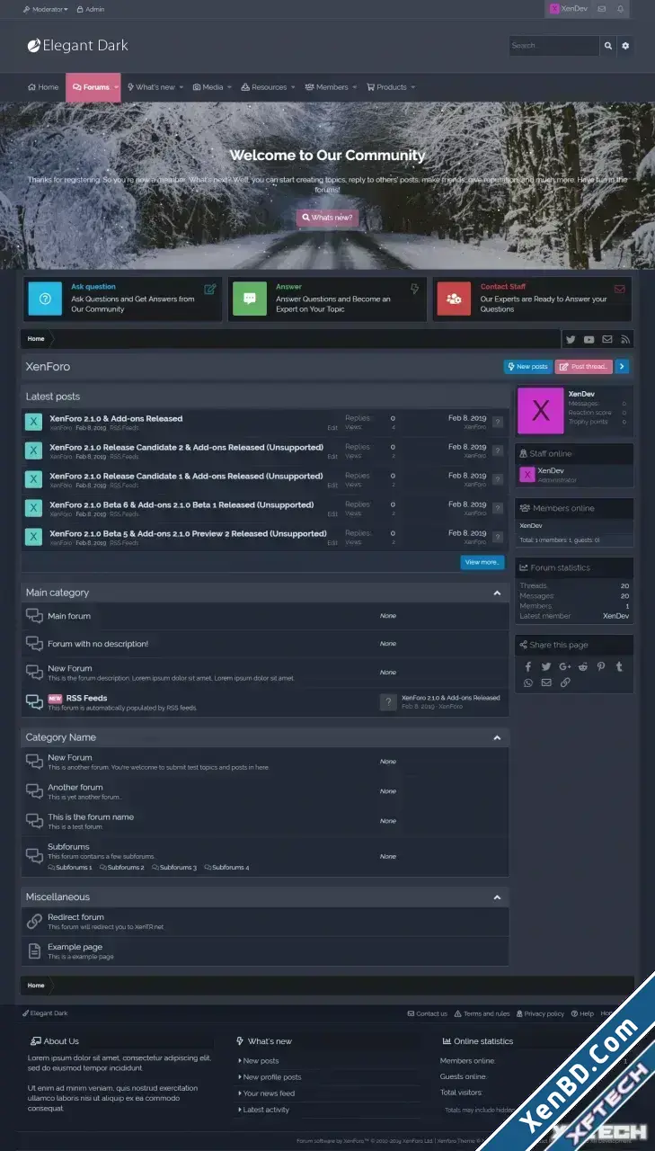The height and width of the screenshot is (1151, 655).
Task: Click the Twitter icon in the breadcrumb bar
Action: coord(571,339)
